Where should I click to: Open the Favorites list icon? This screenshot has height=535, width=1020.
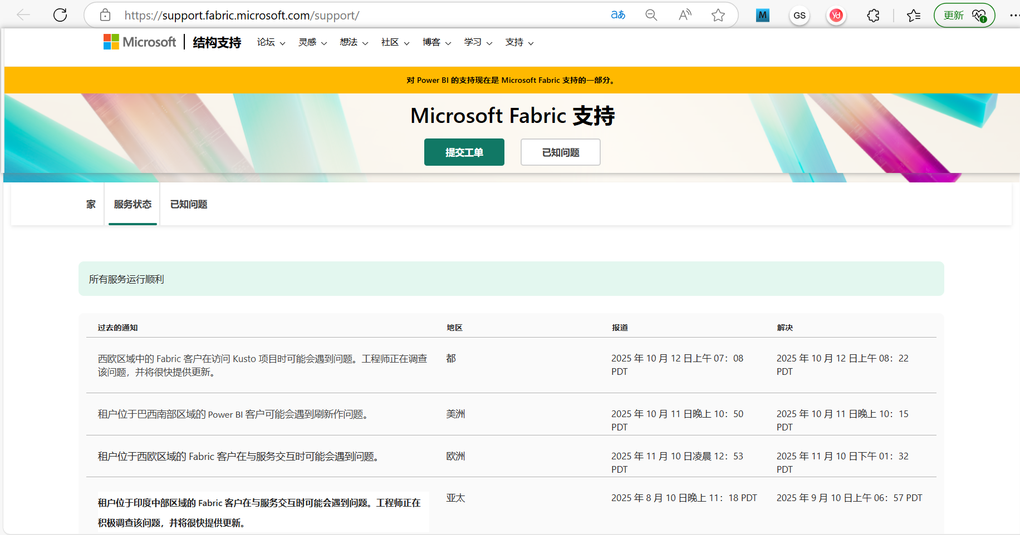pyautogui.click(x=914, y=16)
